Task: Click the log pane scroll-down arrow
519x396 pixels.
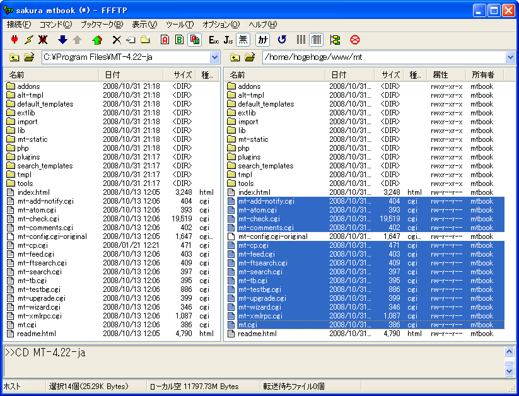Action: coord(510,371)
